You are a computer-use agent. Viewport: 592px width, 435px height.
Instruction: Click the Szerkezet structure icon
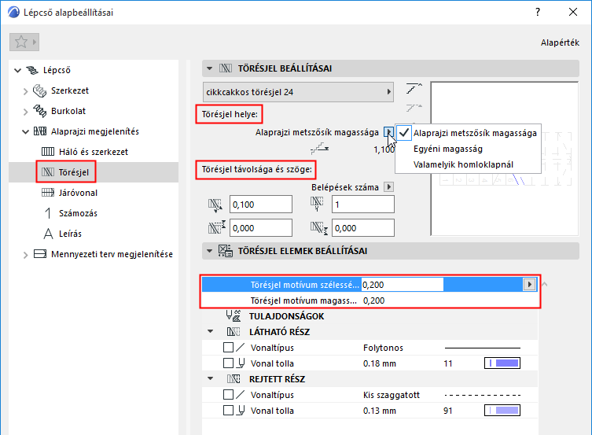[x=39, y=90]
